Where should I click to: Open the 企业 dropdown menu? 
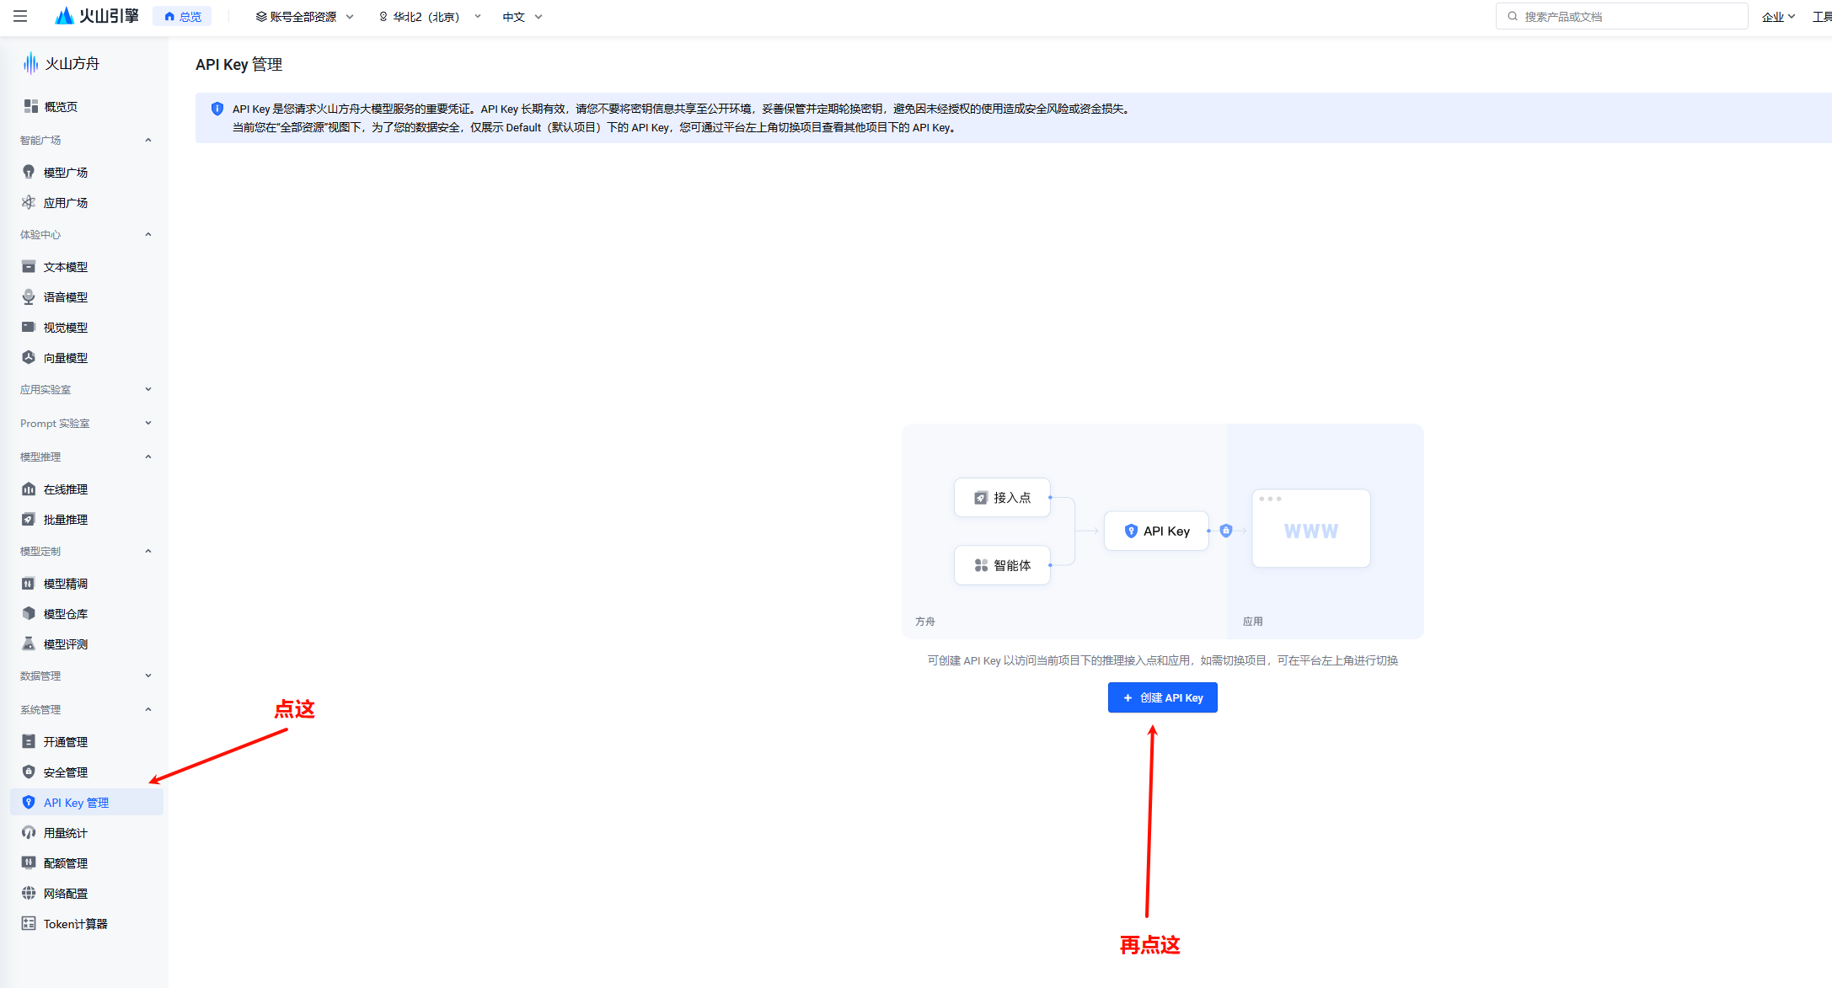click(1778, 16)
